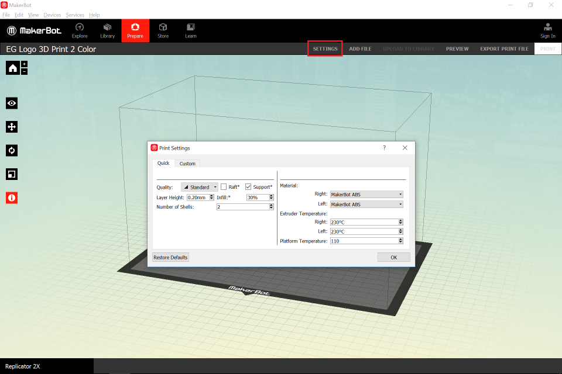Click the Left extruder temperature field
This screenshot has width=562, height=374.
tap(364, 231)
